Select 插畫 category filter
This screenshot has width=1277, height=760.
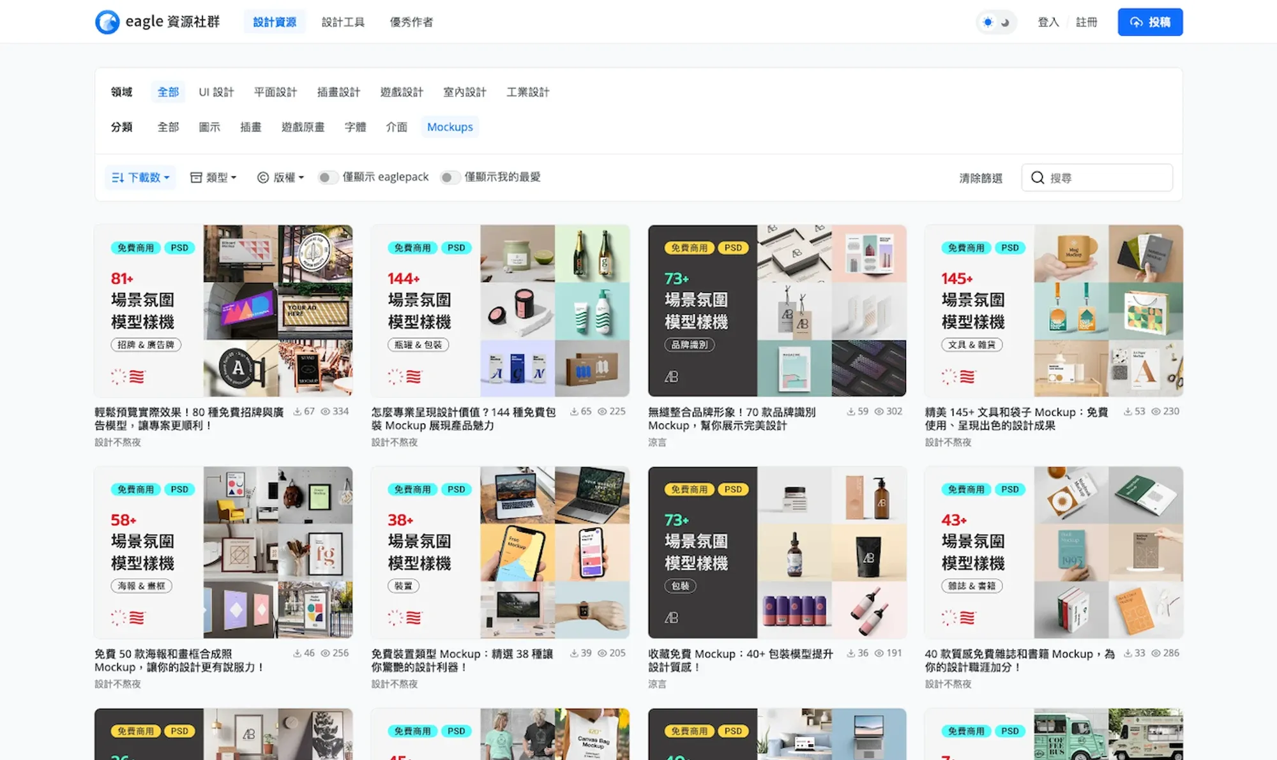coord(250,127)
